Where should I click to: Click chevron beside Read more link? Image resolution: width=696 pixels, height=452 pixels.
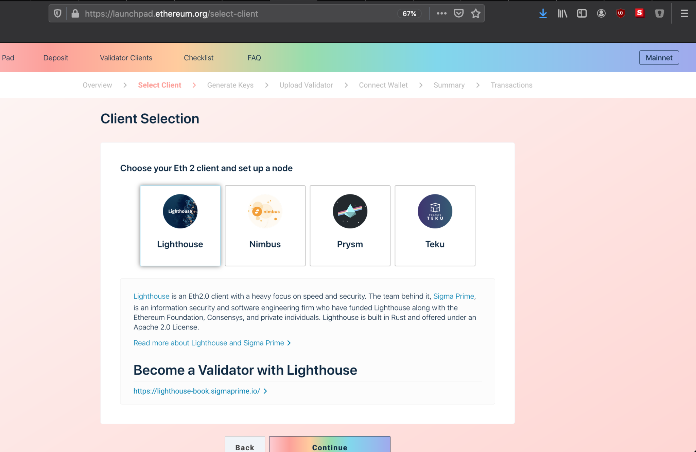tap(289, 343)
